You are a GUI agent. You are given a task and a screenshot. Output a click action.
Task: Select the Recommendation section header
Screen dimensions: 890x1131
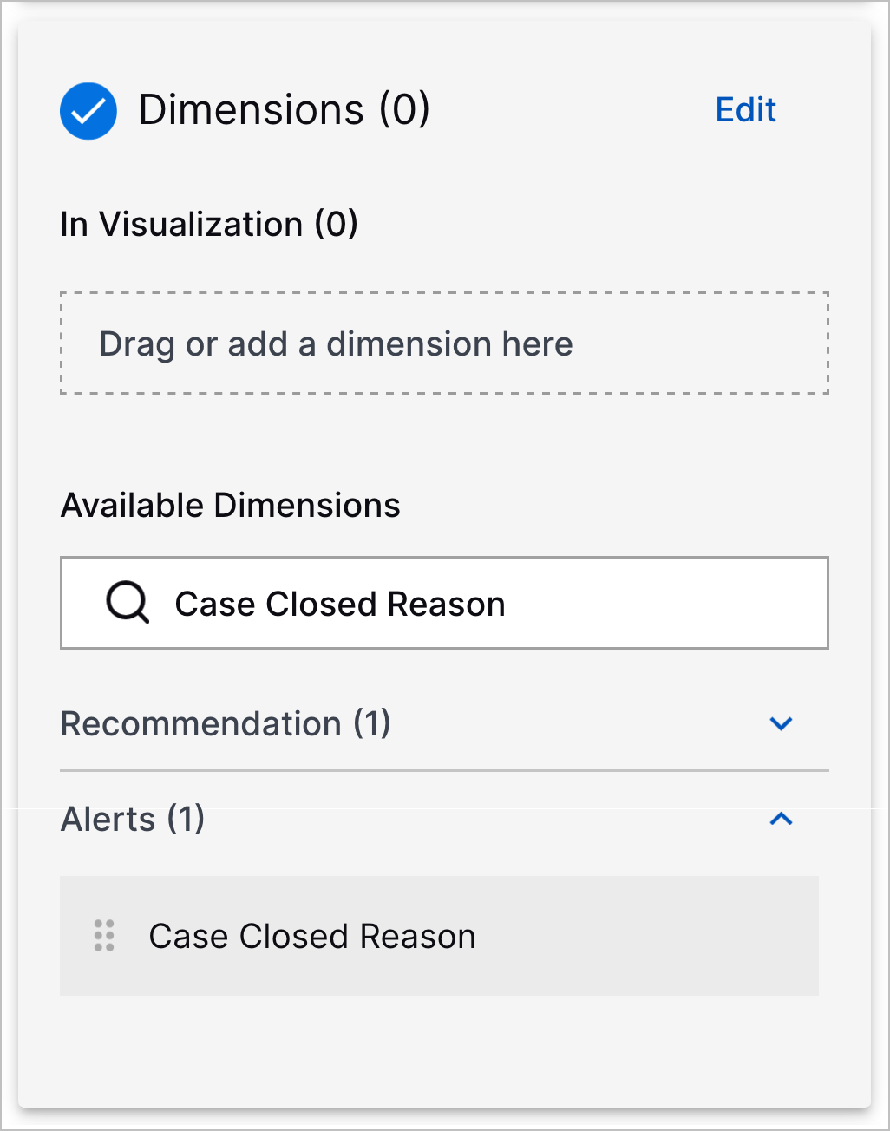[226, 724]
